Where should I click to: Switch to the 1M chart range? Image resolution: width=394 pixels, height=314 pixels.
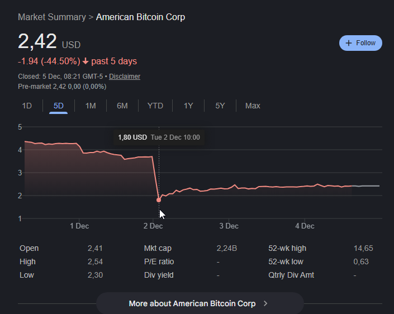coord(91,106)
